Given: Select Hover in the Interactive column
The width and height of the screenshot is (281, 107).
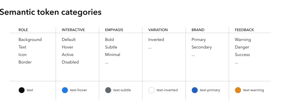Looking at the screenshot, I should [68, 47].
